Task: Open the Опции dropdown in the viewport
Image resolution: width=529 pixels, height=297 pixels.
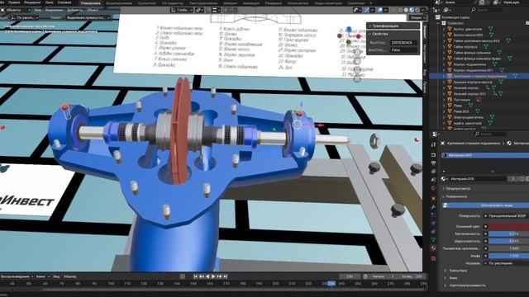Action: pos(417,17)
